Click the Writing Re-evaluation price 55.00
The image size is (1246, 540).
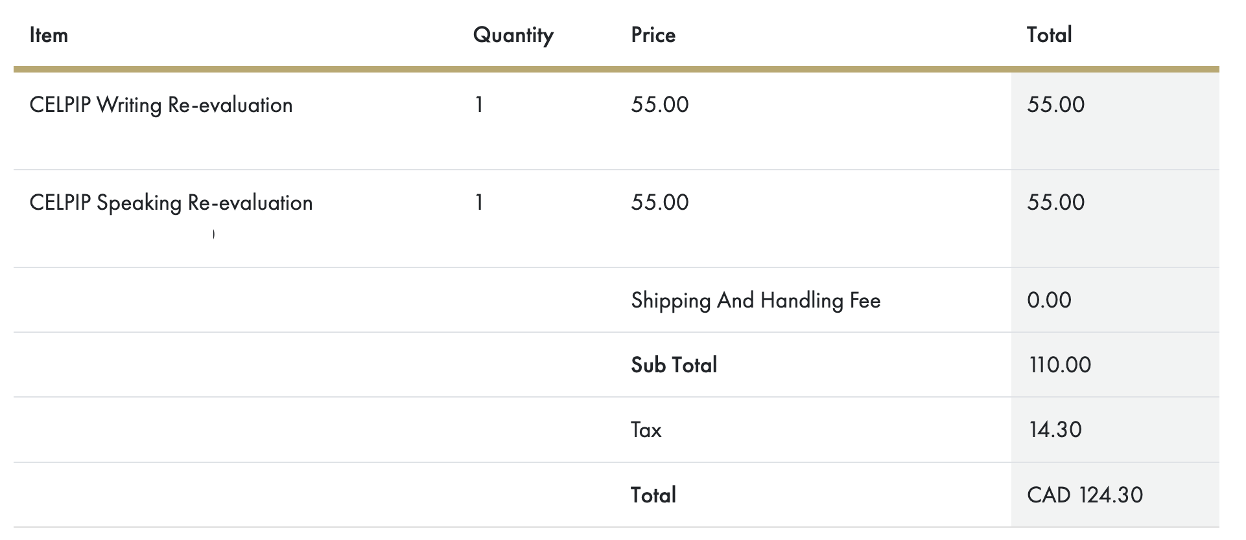659,105
